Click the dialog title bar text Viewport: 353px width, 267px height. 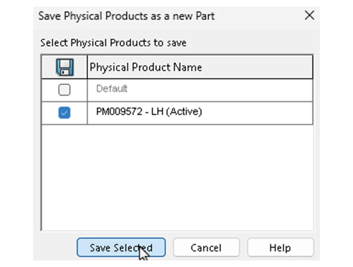tap(126, 16)
